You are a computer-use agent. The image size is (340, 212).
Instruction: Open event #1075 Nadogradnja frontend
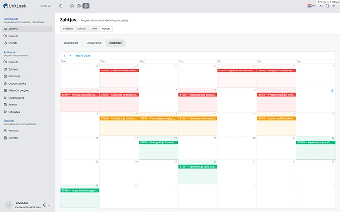pos(158,142)
